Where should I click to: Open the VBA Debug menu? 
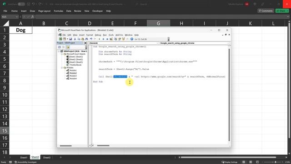(98, 35)
